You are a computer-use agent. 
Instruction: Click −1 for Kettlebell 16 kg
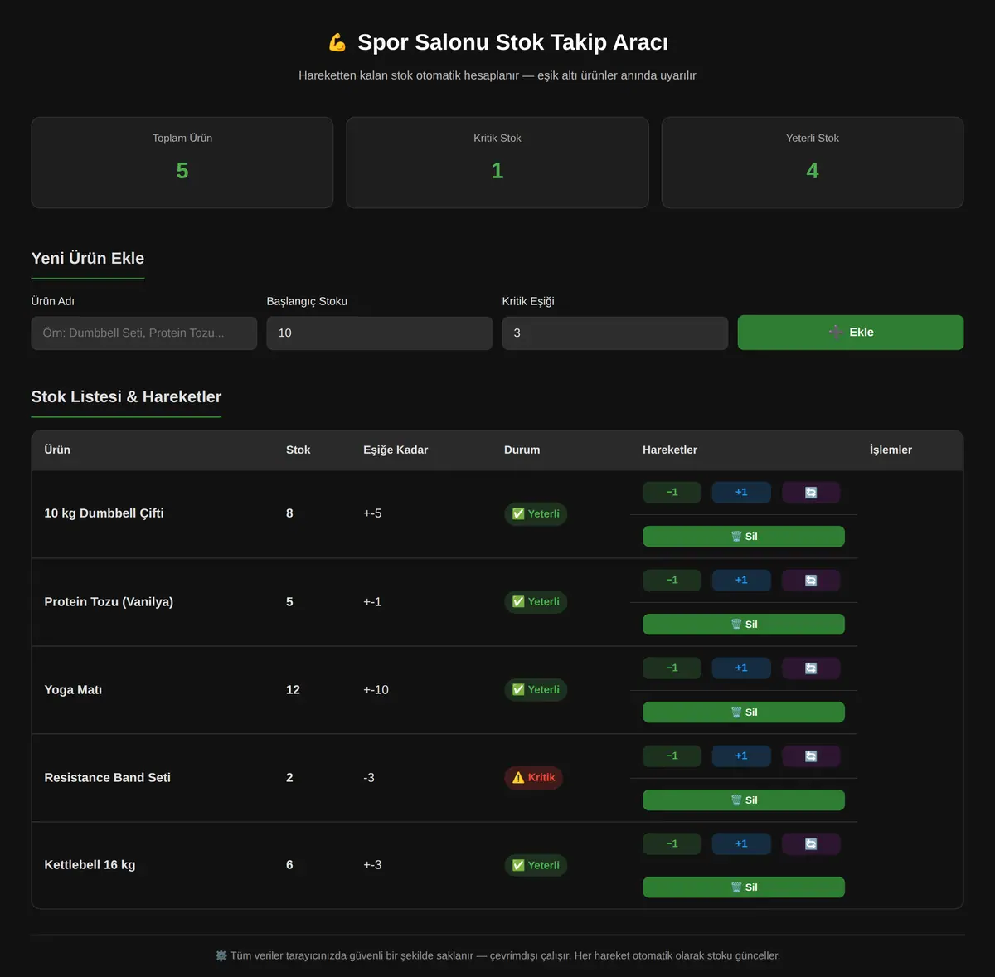tap(672, 844)
